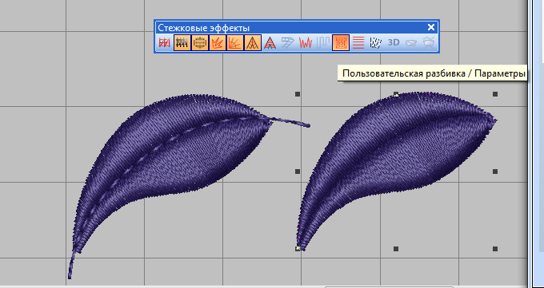Click the middle-right selection handle of right leaf

coord(495,172)
